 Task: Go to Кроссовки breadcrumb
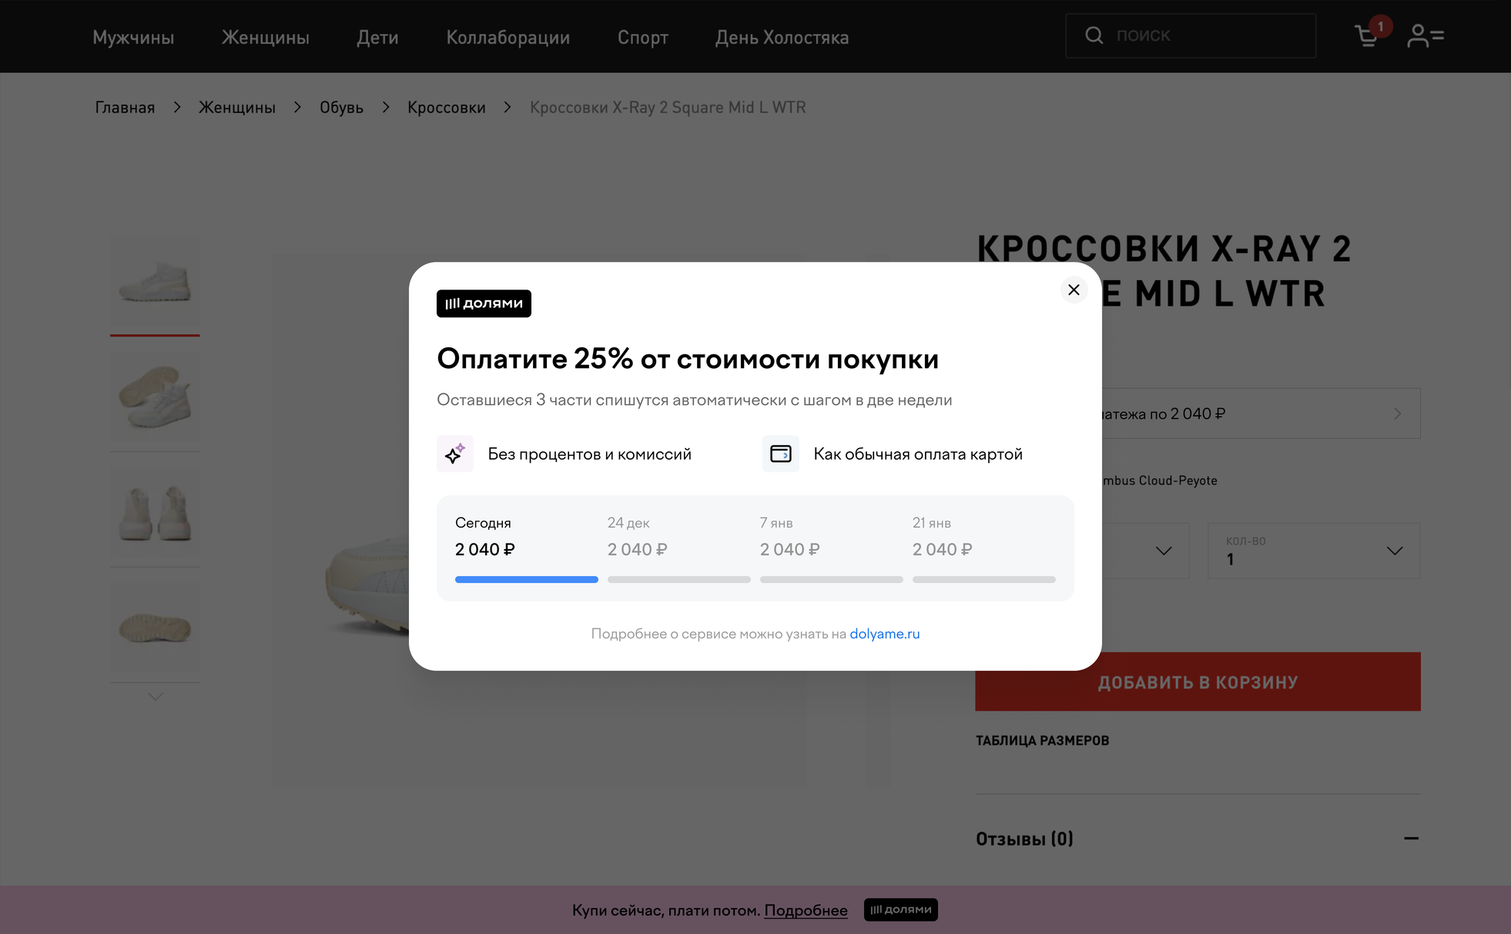[447, 107]
